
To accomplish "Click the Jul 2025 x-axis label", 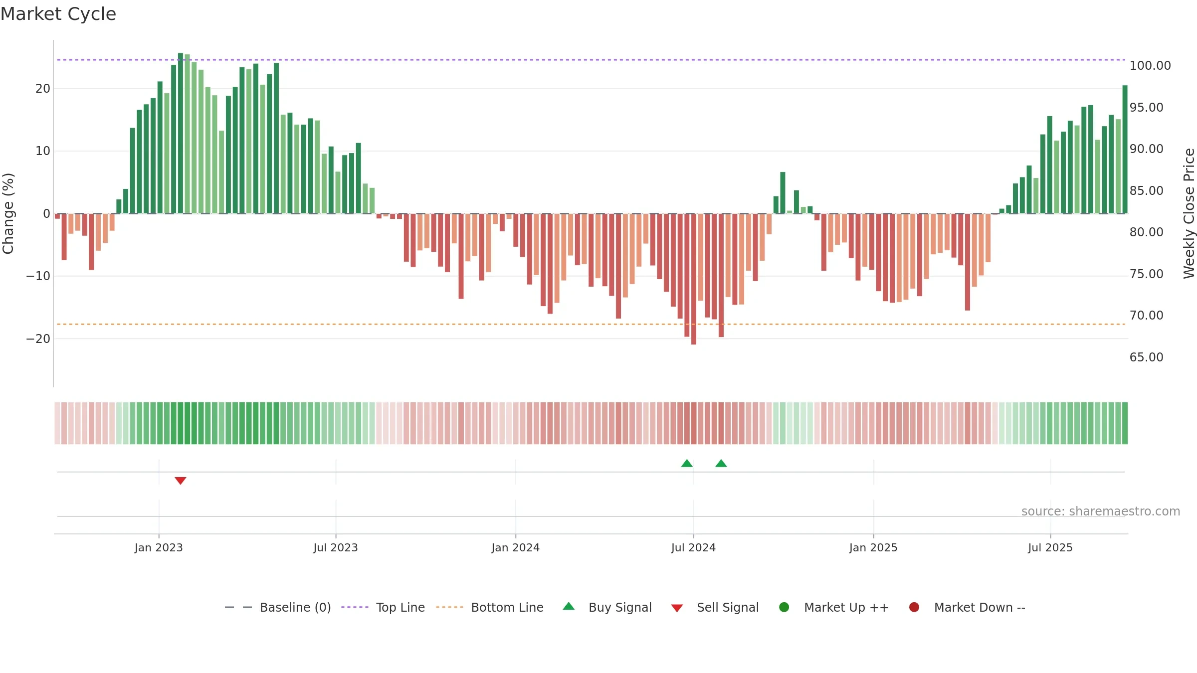I will pyautogui.click(x=1050, y=547).
